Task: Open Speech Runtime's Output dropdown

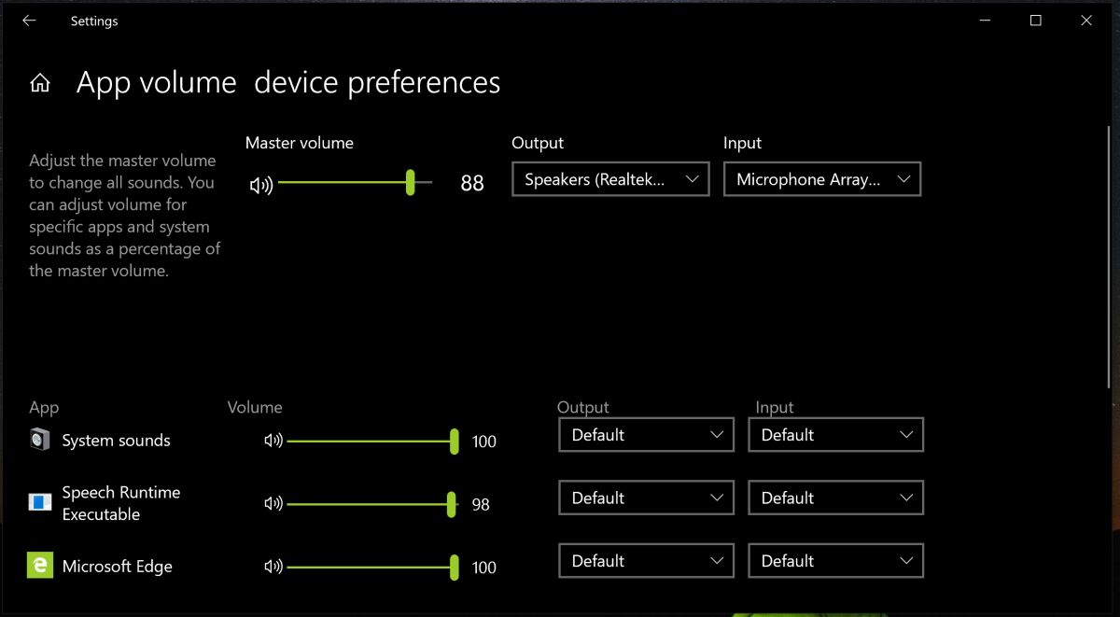Action: (646, 497)
